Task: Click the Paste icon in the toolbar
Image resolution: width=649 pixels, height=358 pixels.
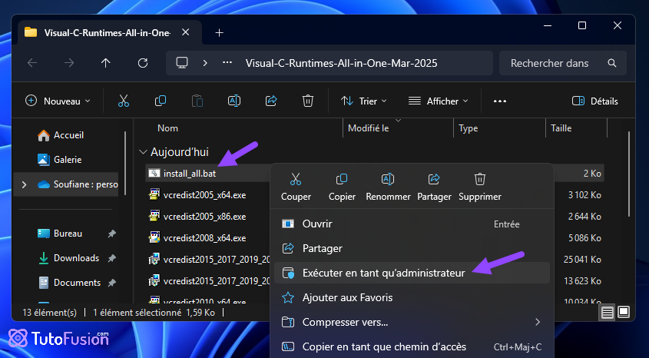Action: pyautogui.click(x=197, y=101)
